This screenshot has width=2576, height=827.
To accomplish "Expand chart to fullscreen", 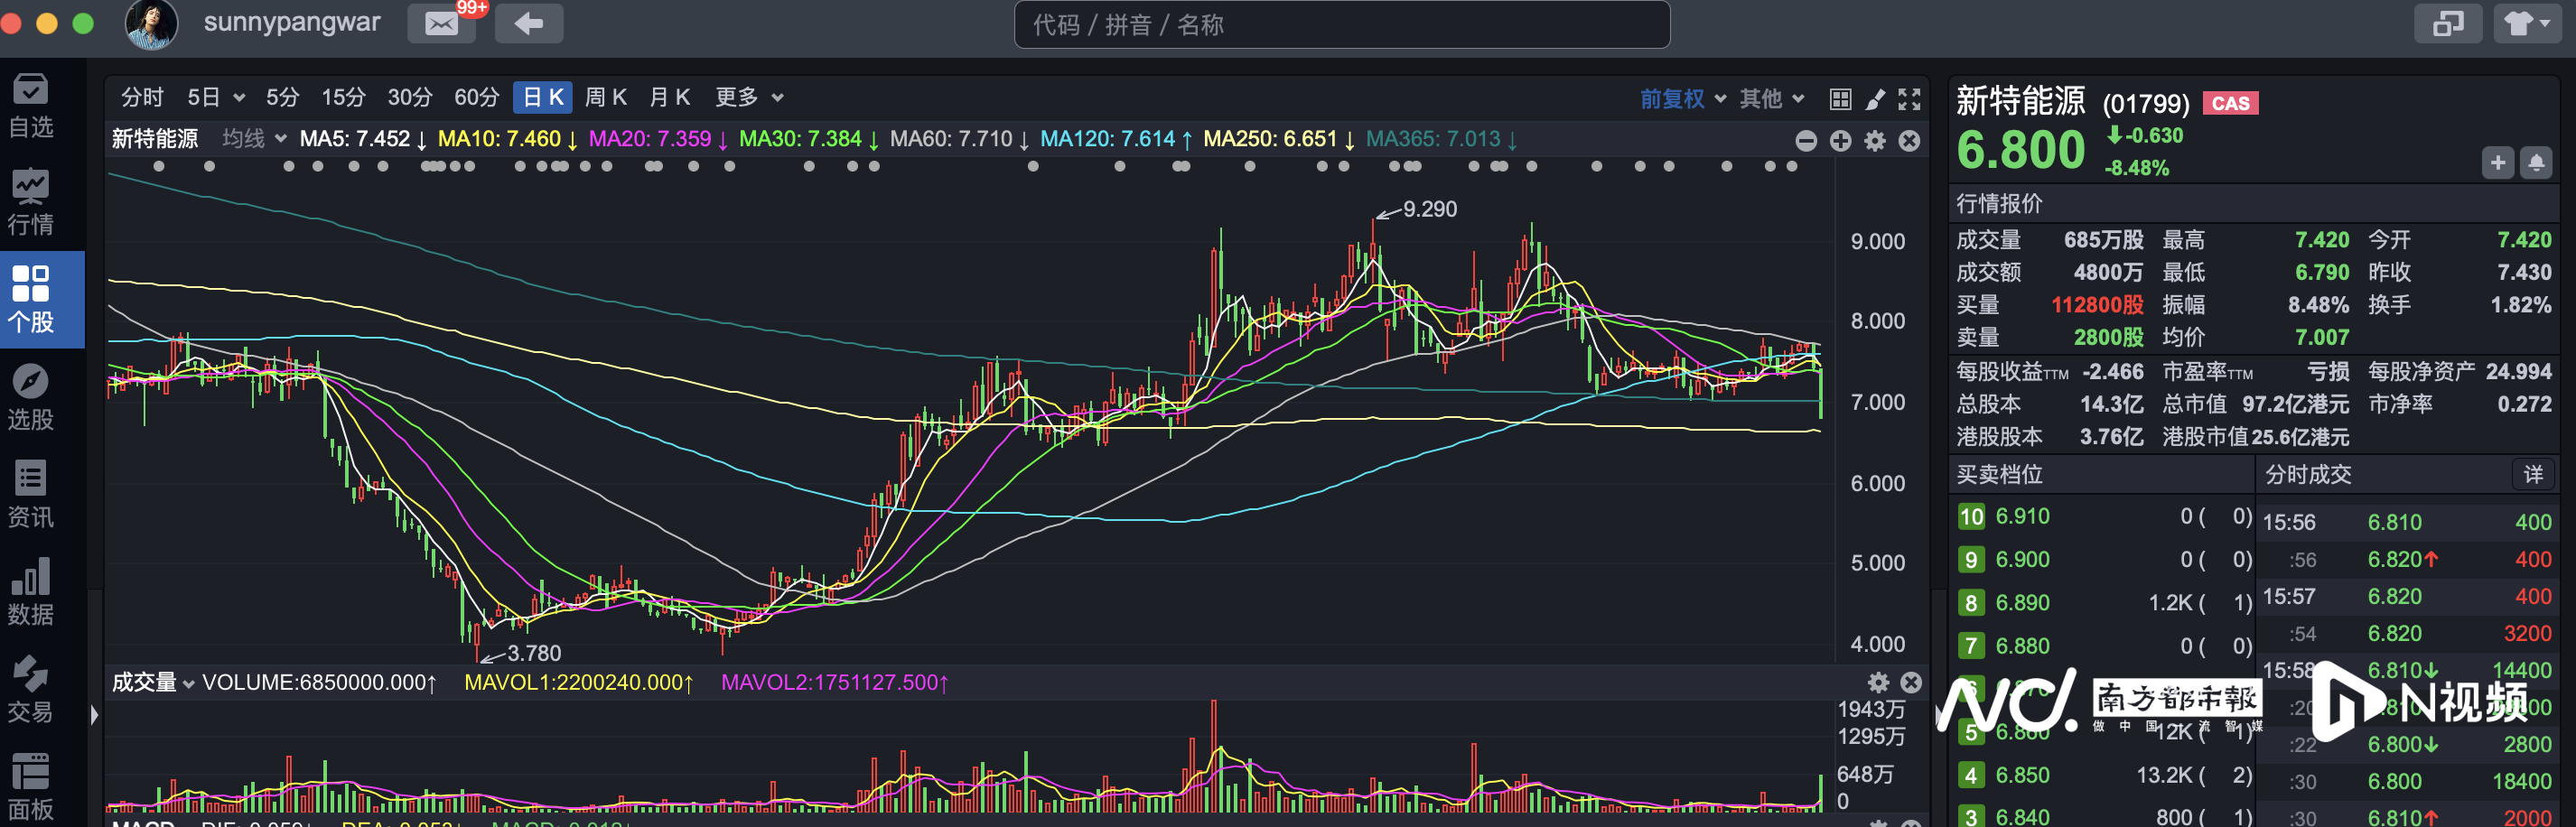I will click(x=1909, y=99).
